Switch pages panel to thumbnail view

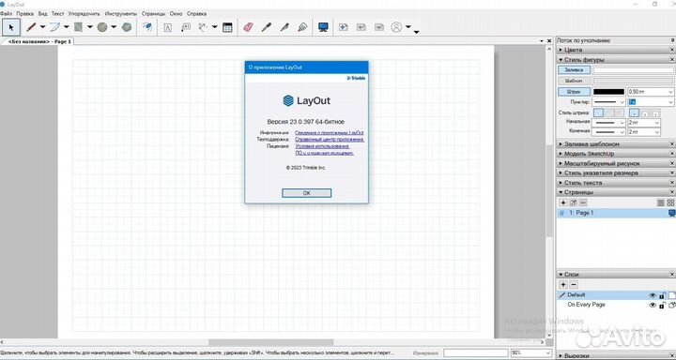pyautogui.click(x=670, y=202)
